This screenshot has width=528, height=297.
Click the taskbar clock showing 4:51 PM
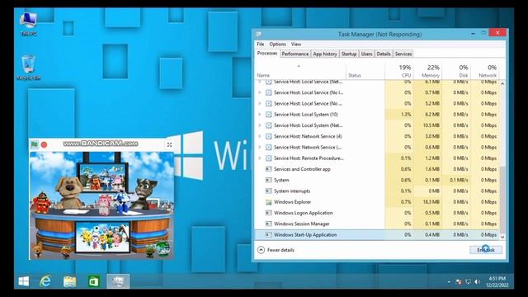497,281
